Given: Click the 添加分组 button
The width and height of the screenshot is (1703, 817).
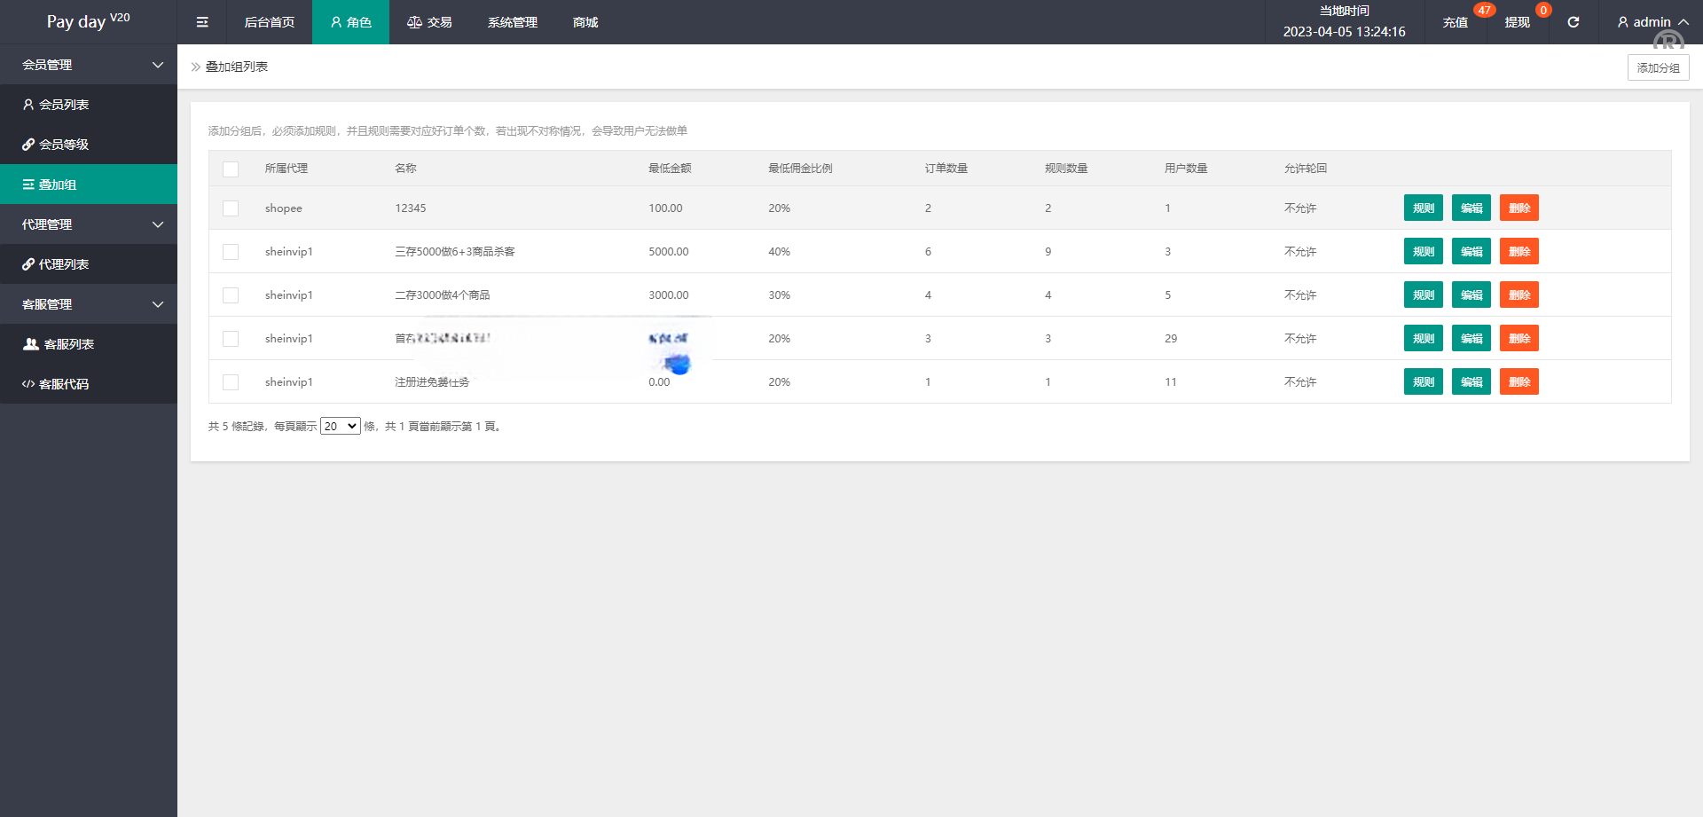Looking at the screenshot, I should (1658, 67).
